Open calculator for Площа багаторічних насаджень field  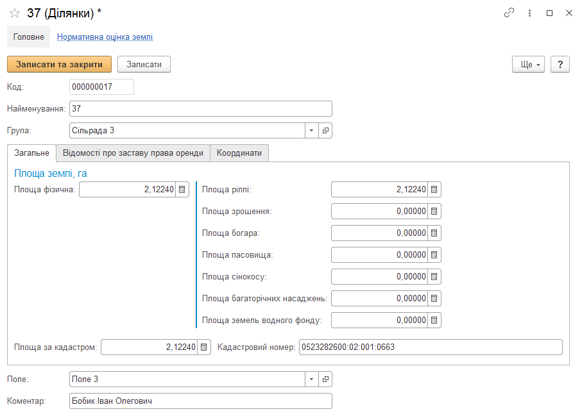[x=434, y=299]
